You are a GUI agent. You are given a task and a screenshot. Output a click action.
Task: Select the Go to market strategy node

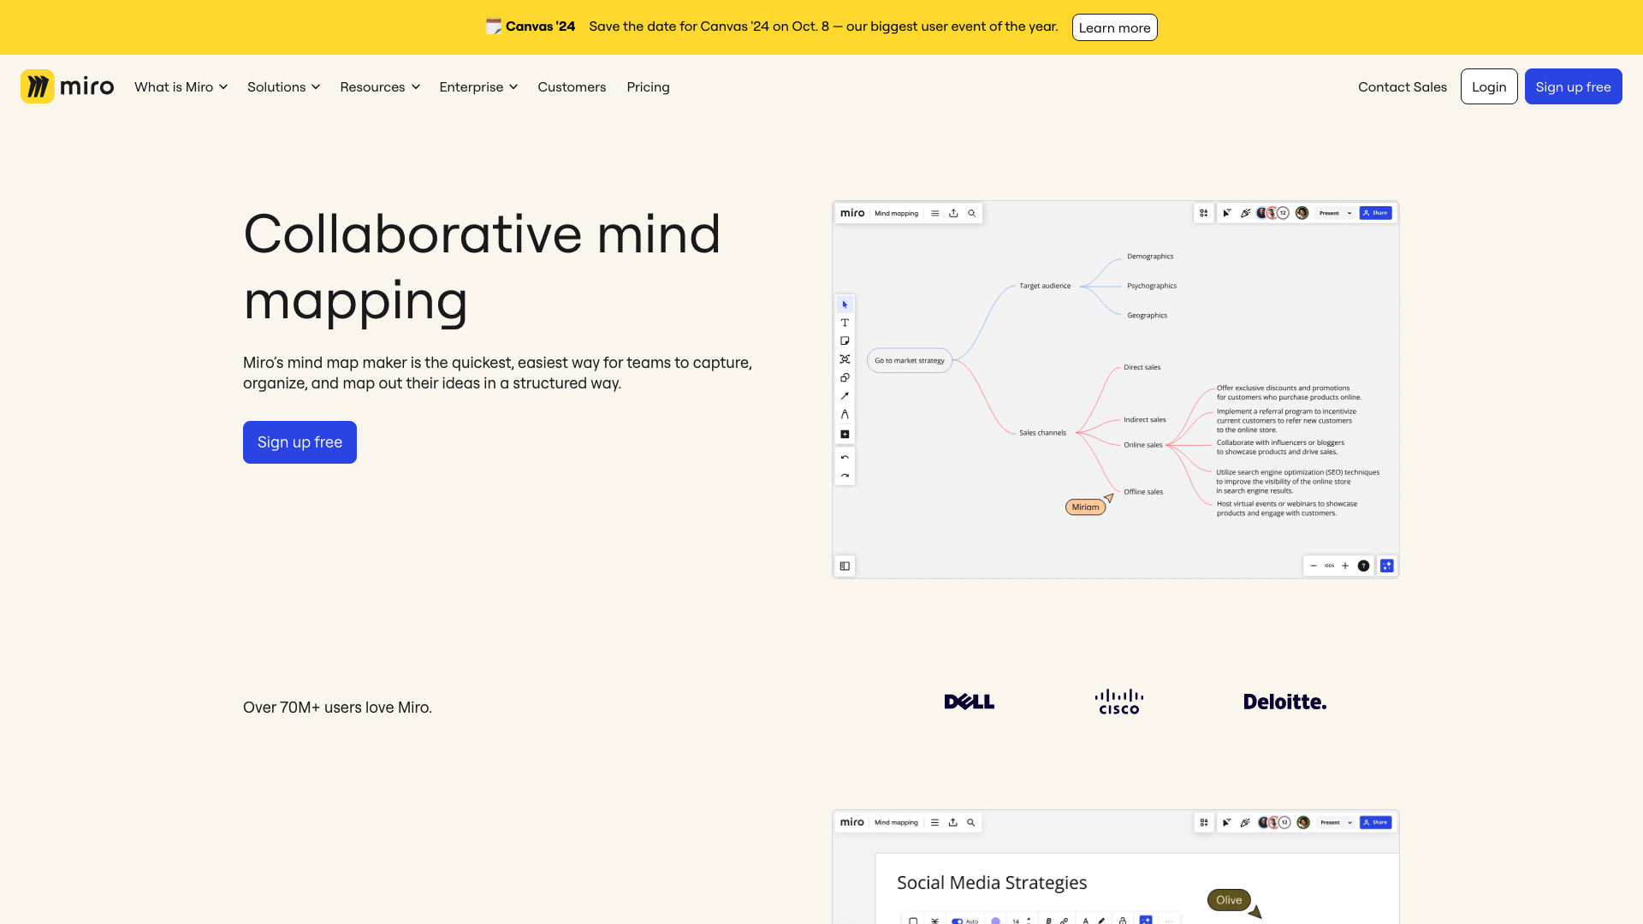pyautogui.click(x=910, y=360)
